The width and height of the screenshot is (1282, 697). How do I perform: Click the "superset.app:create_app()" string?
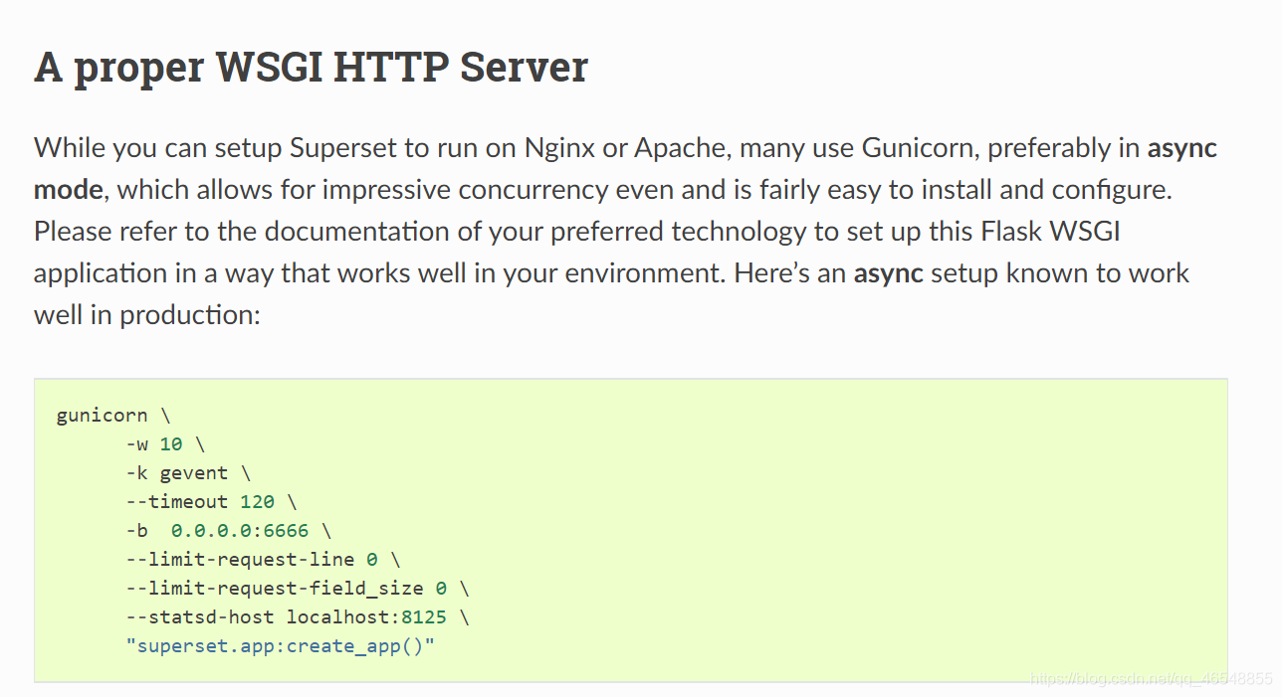pos(281,646)
